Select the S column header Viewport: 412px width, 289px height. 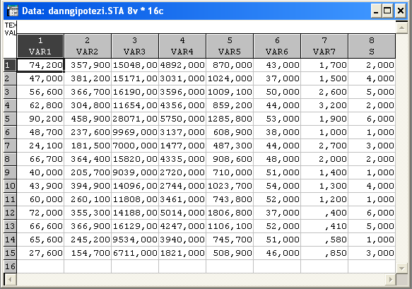coord(372,46)
